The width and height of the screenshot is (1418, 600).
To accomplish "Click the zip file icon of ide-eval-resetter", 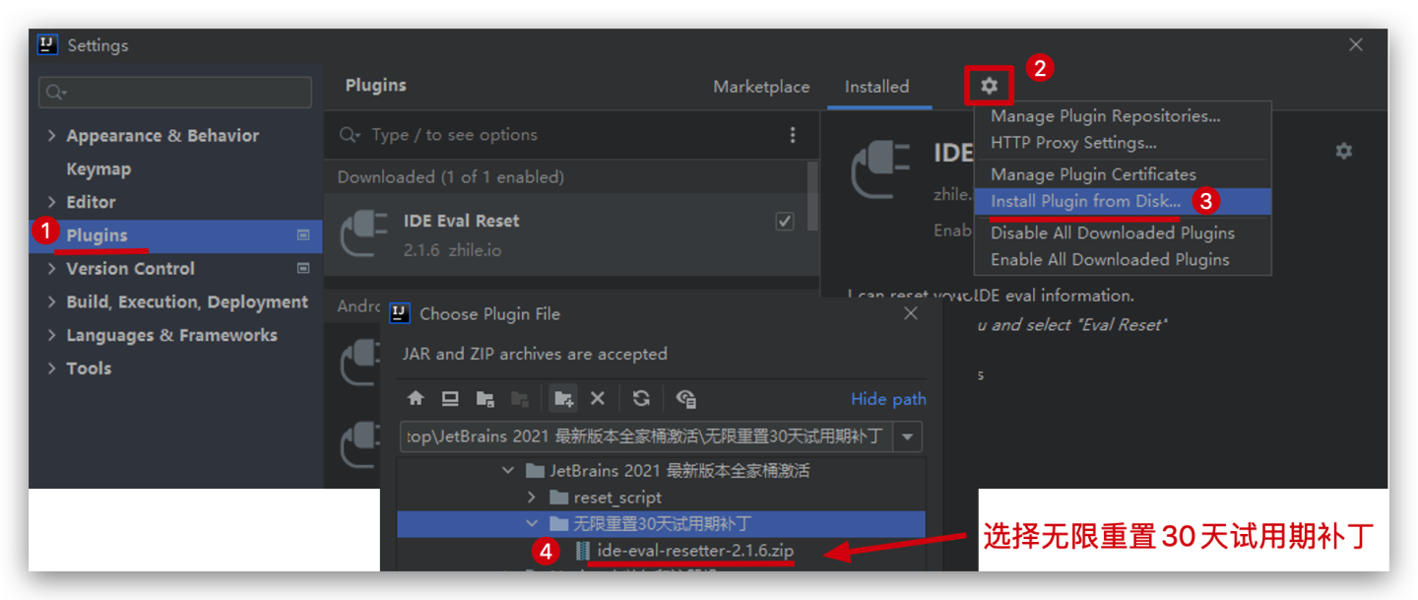I will click(x=583, y=551).
